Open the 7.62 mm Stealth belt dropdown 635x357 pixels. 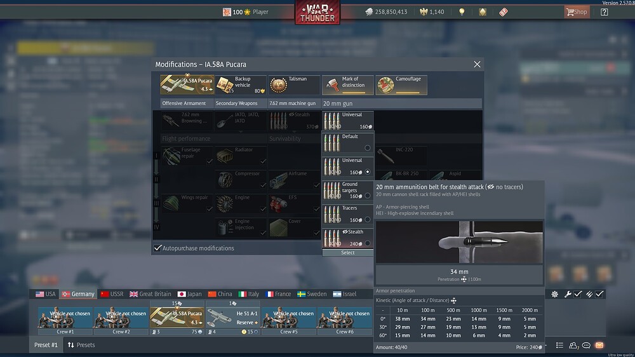293,120
